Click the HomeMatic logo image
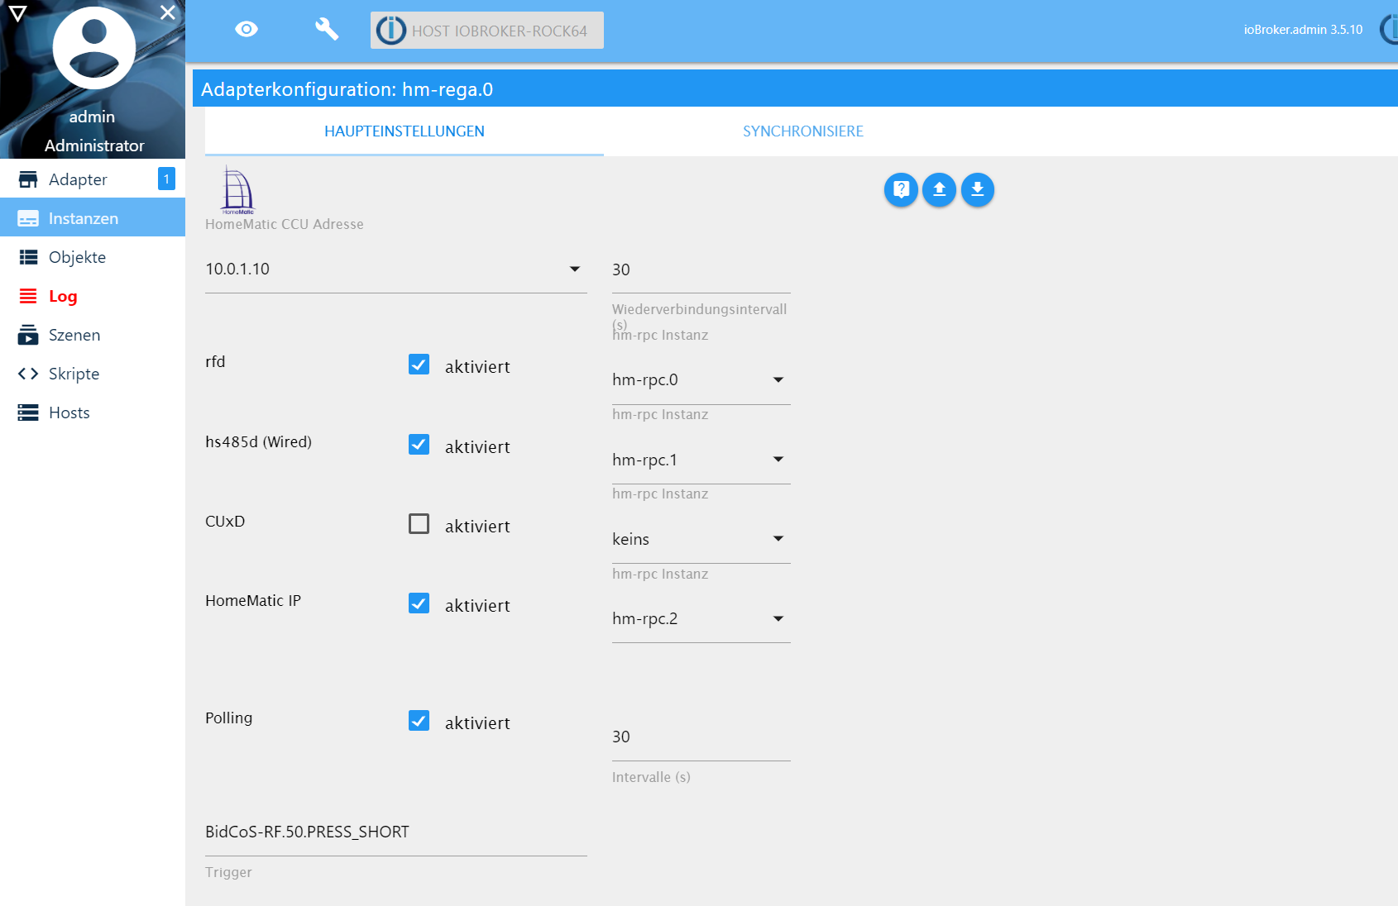This screenshot has height=906, width=1398. (237, 189)
